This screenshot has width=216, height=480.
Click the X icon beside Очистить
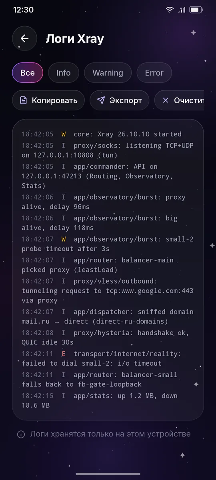tap(166, 100)
